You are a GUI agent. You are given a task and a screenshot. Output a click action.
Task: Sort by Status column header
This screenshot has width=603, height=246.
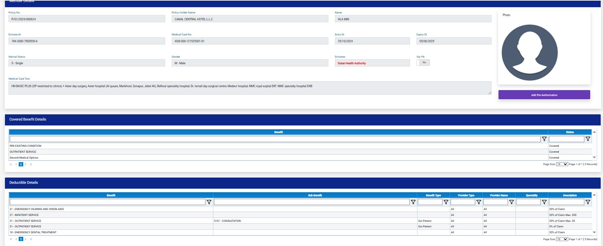(570, 132)
